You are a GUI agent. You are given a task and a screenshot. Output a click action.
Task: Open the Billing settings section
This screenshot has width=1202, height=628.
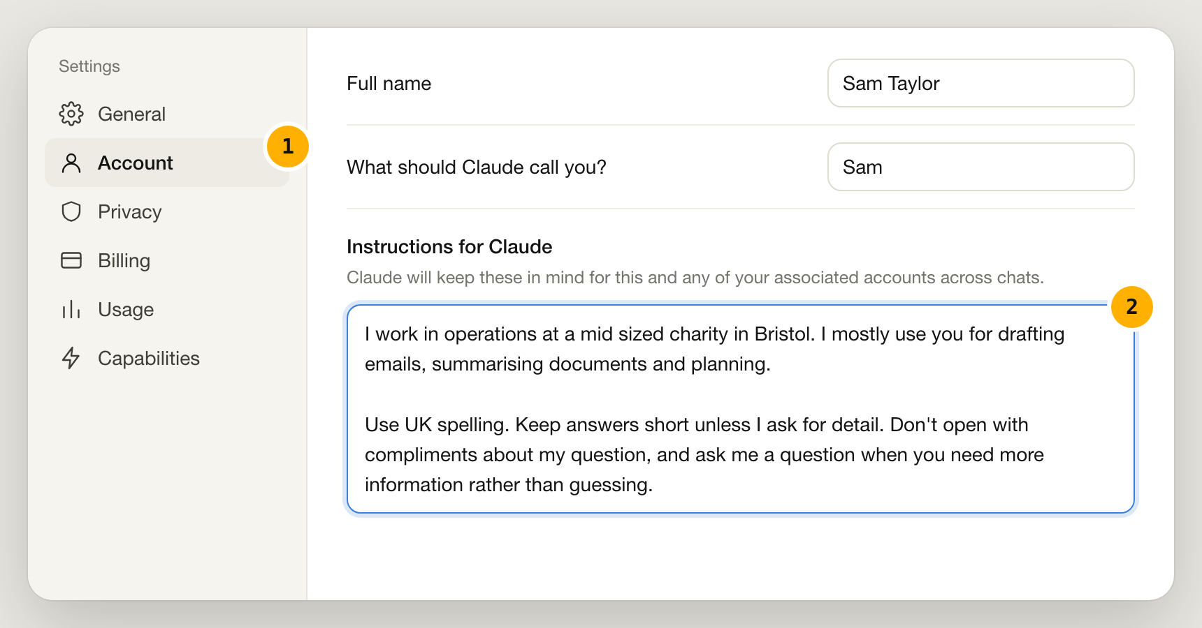(167, 260)
